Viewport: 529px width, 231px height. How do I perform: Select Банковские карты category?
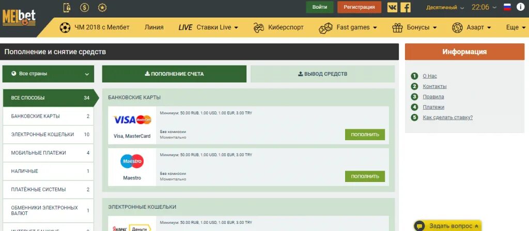click(48, 116)
